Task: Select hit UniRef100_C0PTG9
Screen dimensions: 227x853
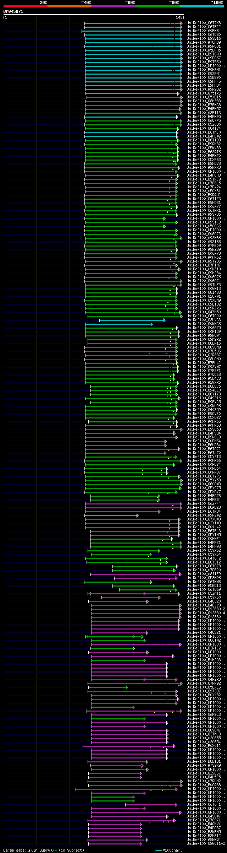Action: (x=204, y=331)
